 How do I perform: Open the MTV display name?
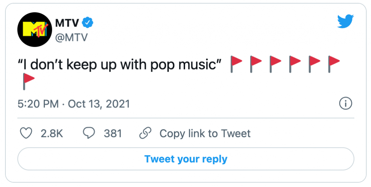coord(67,23)
